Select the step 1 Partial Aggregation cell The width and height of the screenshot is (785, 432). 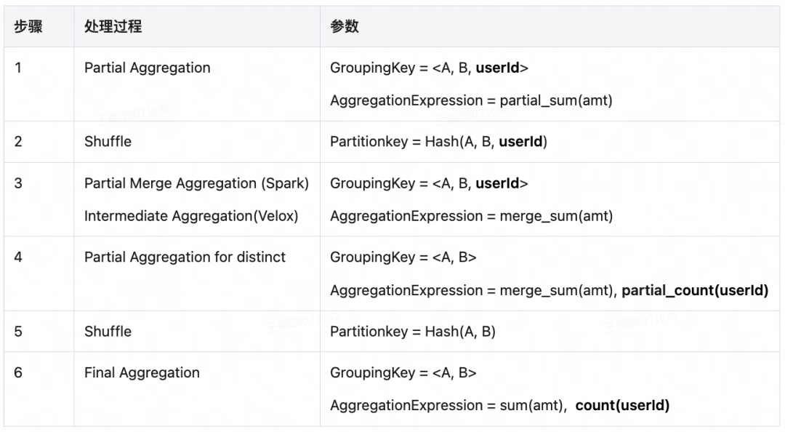(x=148, y=68)
